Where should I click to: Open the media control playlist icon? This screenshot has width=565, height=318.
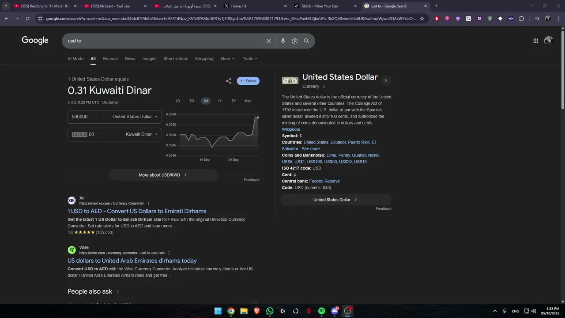coord(537,19)
